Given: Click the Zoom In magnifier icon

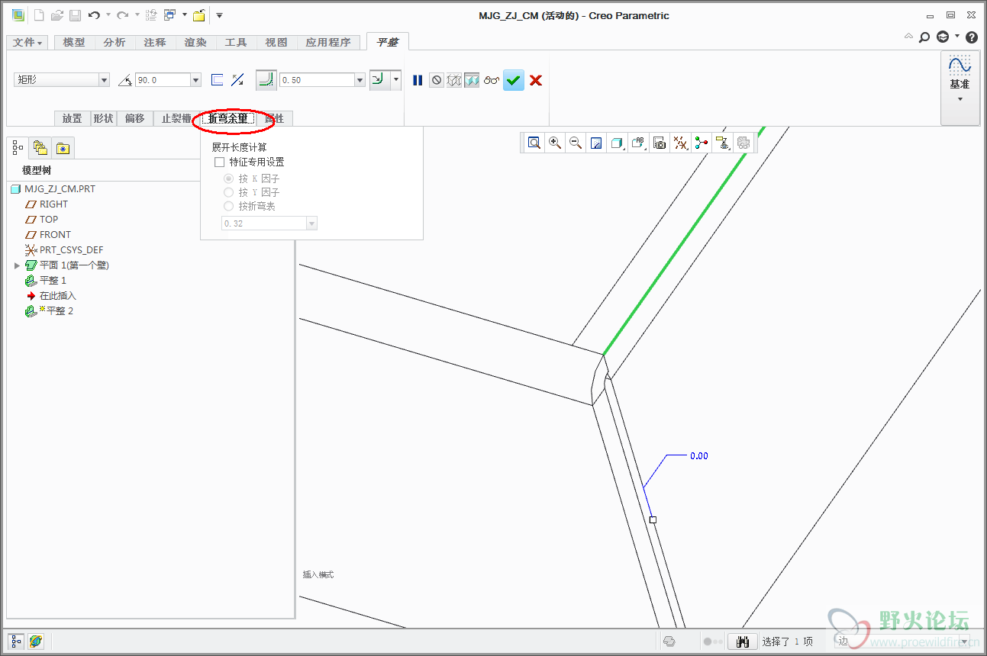Looking at the screenshot, I should point(555,143).
